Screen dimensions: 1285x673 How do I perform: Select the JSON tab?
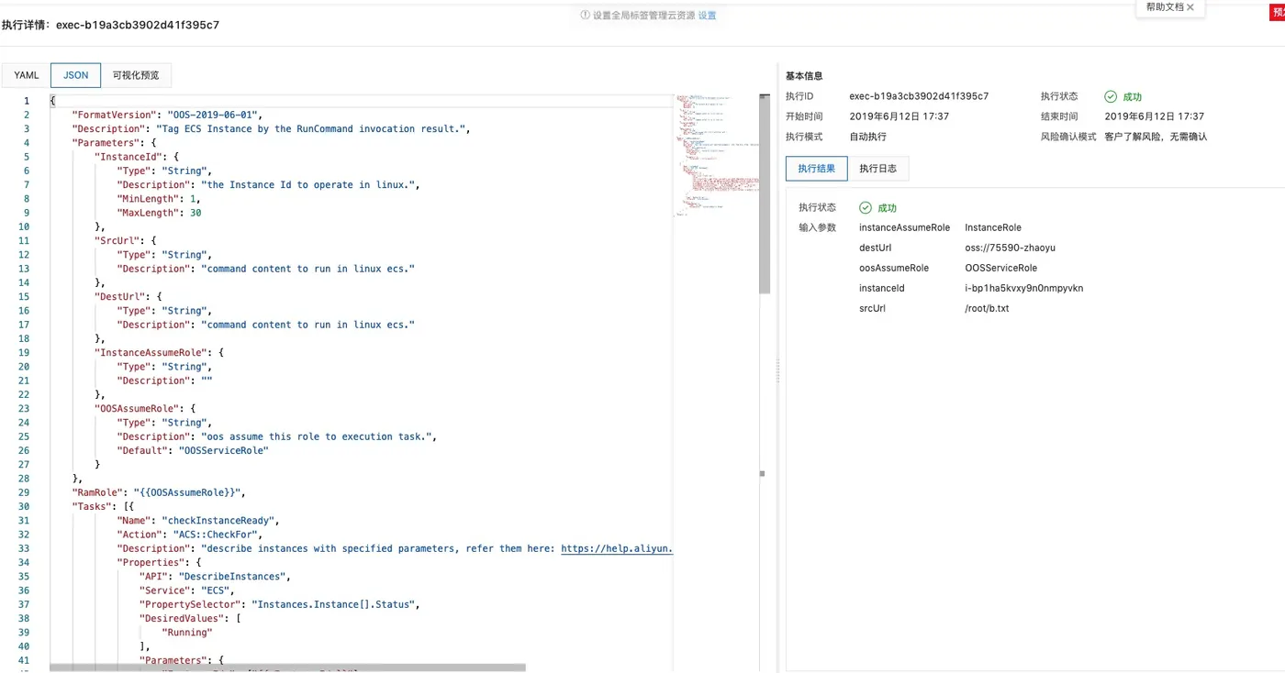pos(76,75)
